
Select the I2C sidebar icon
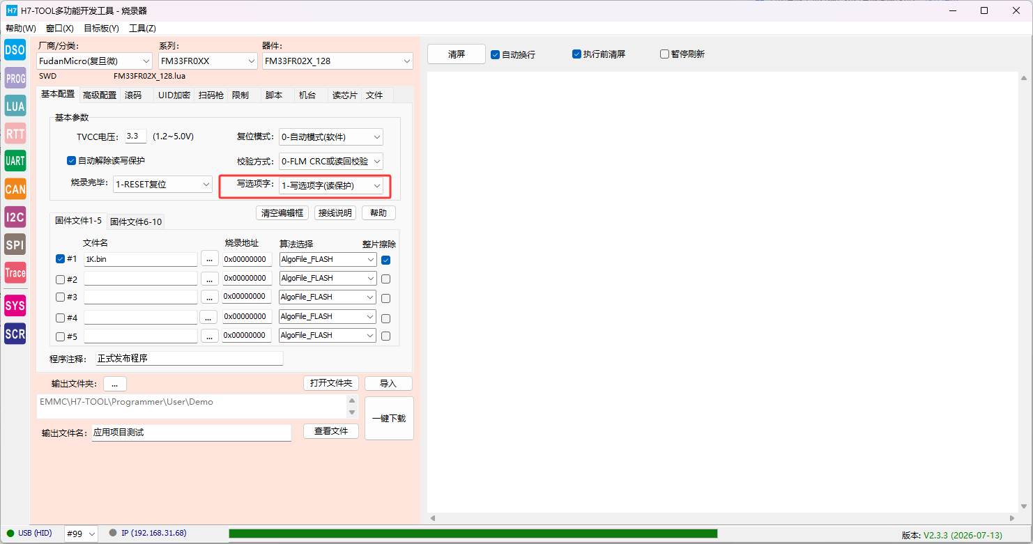pyautogui.click(x=15, y=217)
